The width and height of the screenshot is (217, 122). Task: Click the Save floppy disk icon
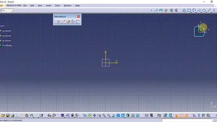coord(8,115)
